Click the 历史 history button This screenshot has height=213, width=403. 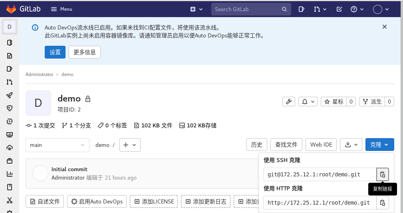pos(257,145)
